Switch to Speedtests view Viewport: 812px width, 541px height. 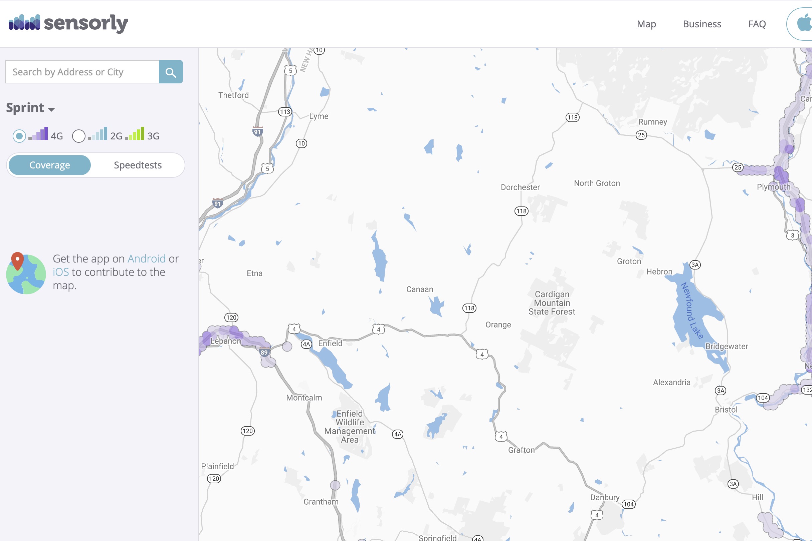pos(138,165)
